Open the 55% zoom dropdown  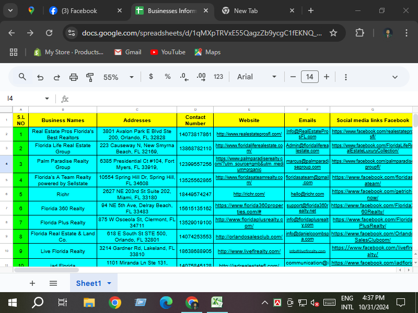[118, 77]
